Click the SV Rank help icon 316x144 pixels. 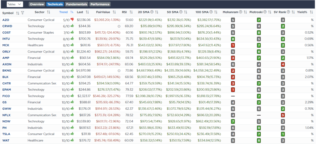(x=288, y=12)
